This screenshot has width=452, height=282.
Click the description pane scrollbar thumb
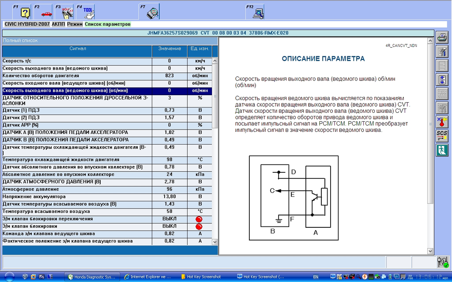pyautogui.click(x=430, y=124)
